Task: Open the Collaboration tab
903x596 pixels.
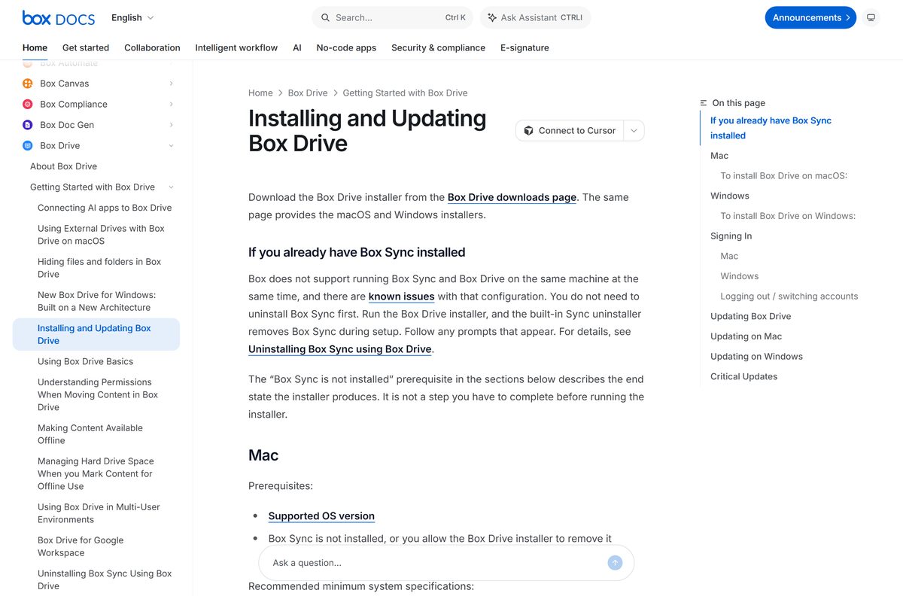Action: point(152,47)
